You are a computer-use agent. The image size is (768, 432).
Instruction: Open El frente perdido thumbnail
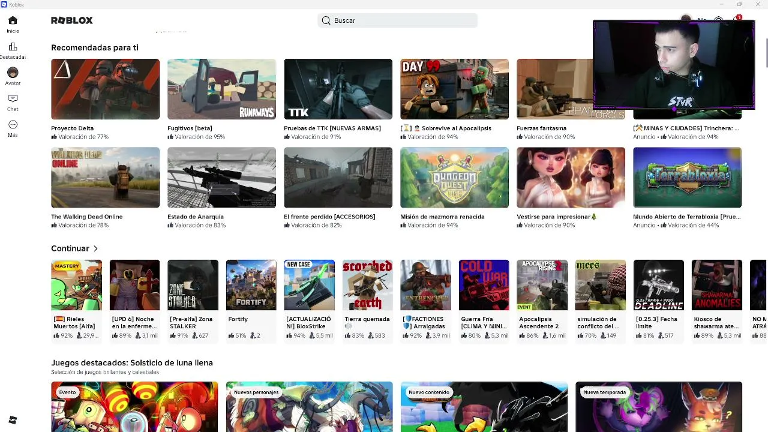click(338, 178)
